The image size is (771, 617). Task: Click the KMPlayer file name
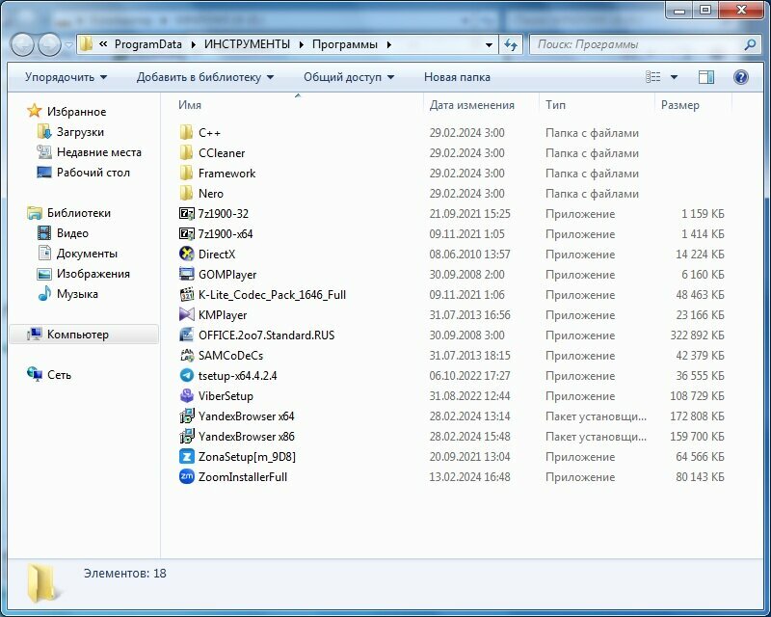[223, 315]
